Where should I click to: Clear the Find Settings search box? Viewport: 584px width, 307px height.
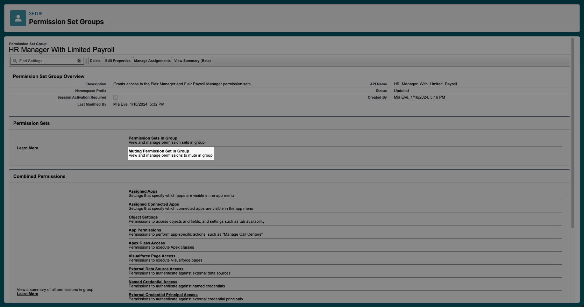[x=79, y=61]
